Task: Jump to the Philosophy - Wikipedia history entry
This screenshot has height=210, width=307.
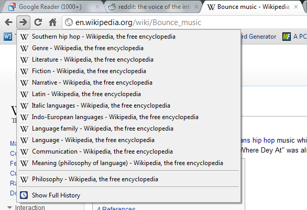Action: point(129,179)
